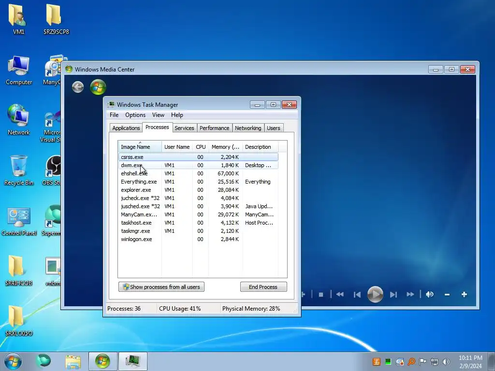Click the green Media Center start logo
The height and width of the screenshot is (371, 495).
click(x=98, y=87)
